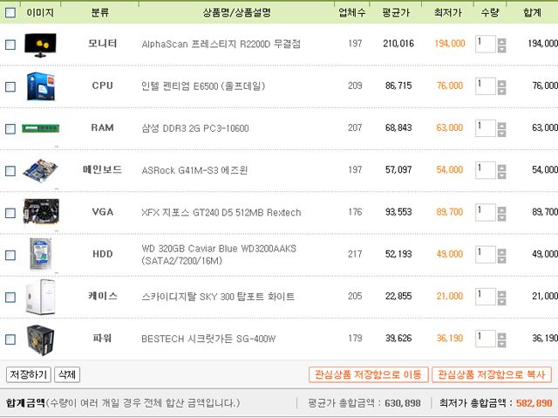
Task: Click the quantity field for the 케이스 row
Action: coord(486,297)
